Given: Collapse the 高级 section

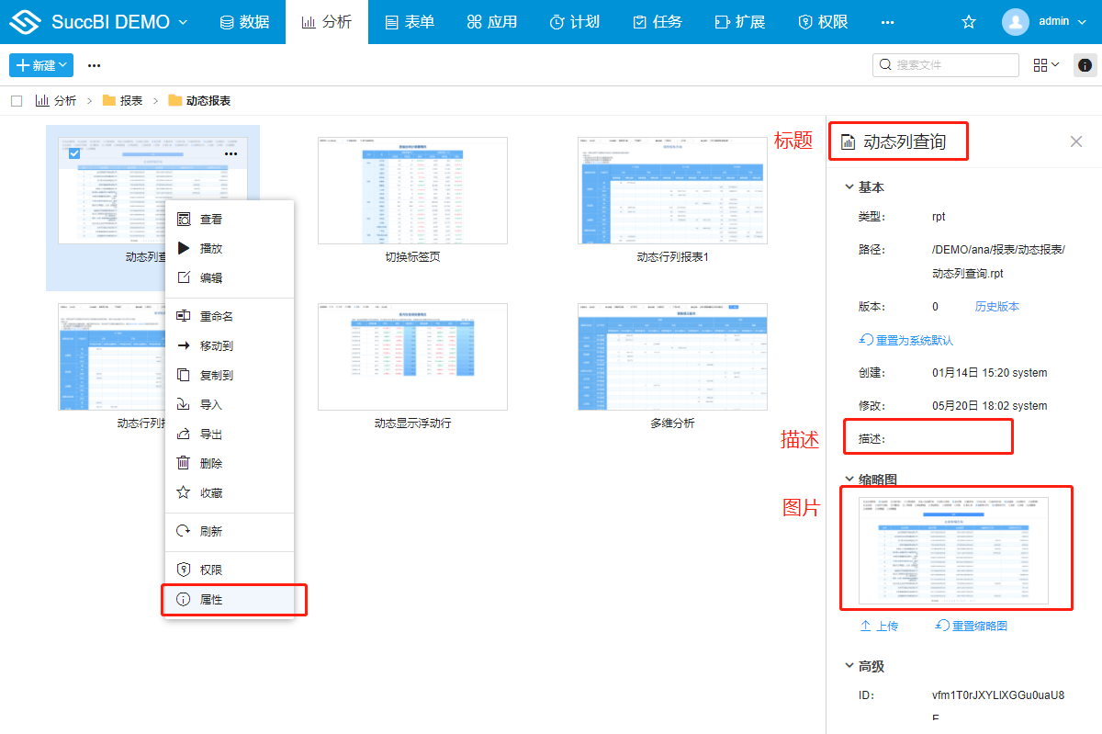Looking at the screenshot, I should click(x=849, y=666).
